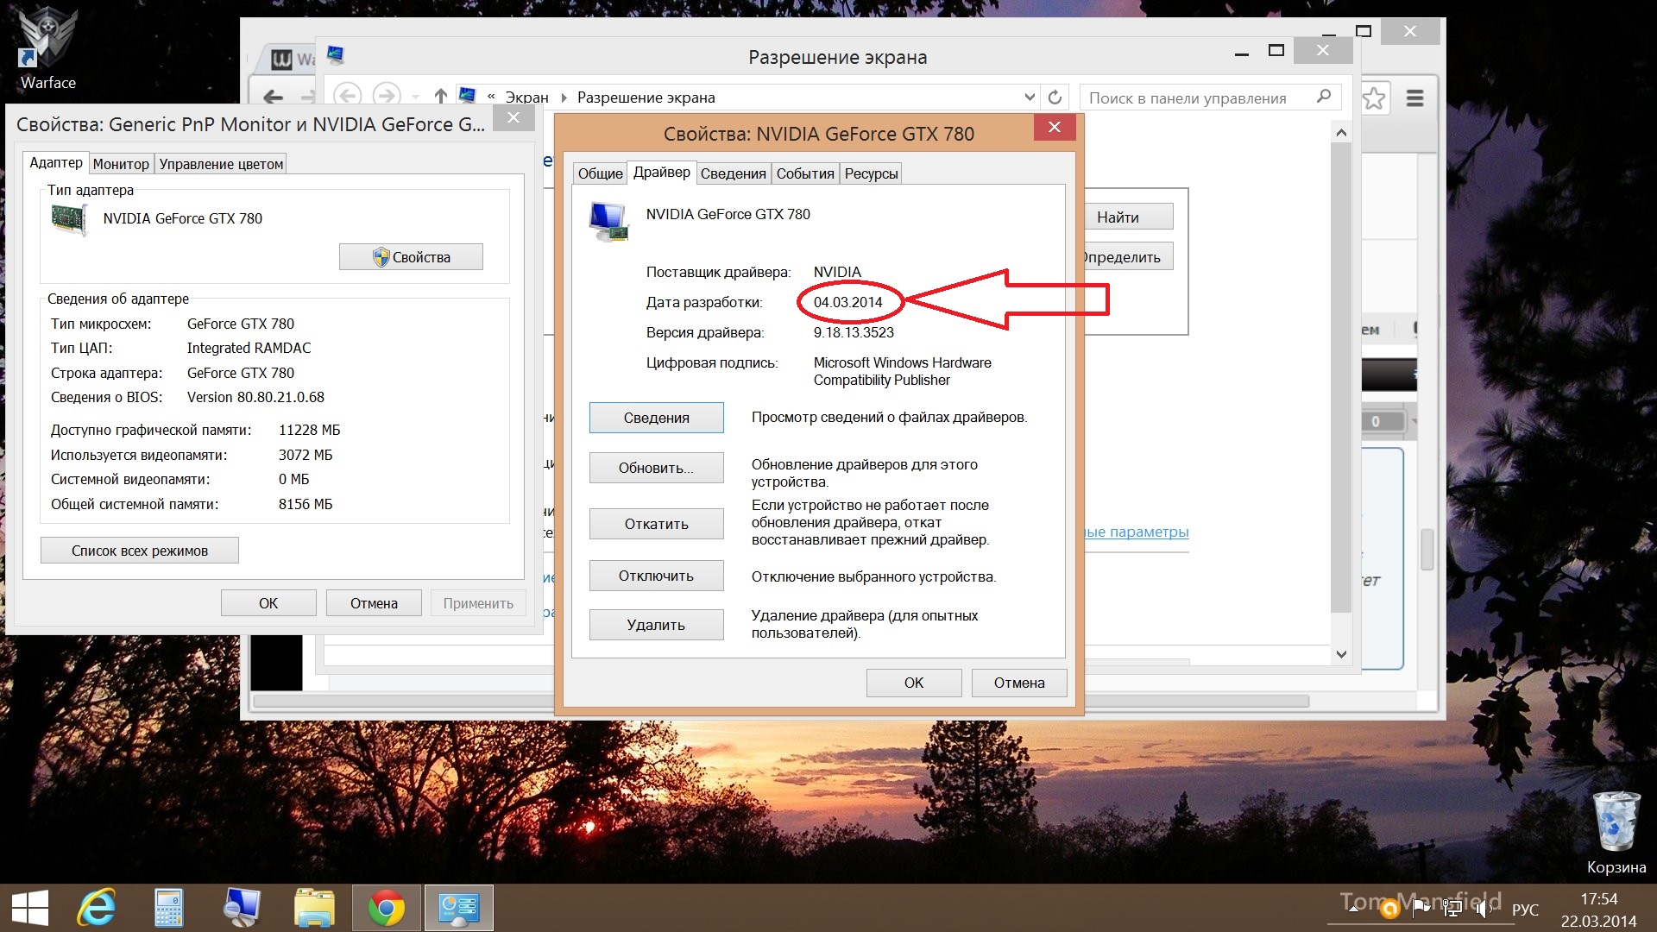
Task: Select the Control Panel taskbar icon
Action: [458, 908]
